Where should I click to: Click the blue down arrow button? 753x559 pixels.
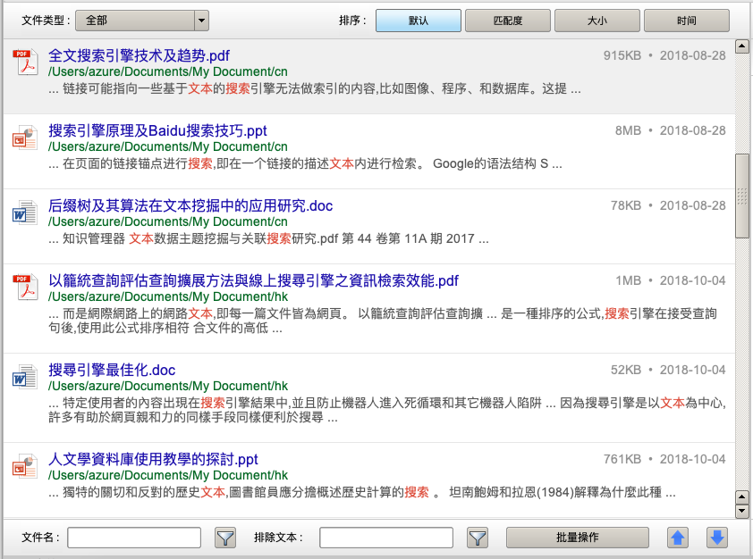(716, 538)
